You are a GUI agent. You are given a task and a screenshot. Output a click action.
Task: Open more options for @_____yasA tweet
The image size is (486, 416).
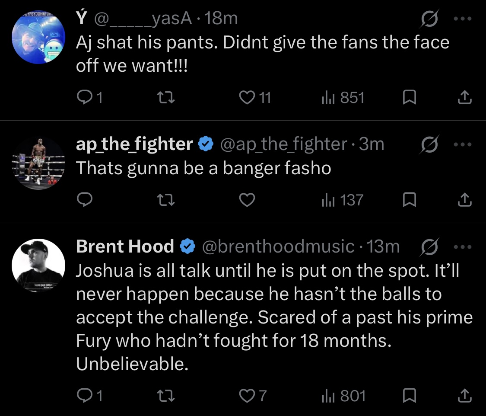pos(462,19)
